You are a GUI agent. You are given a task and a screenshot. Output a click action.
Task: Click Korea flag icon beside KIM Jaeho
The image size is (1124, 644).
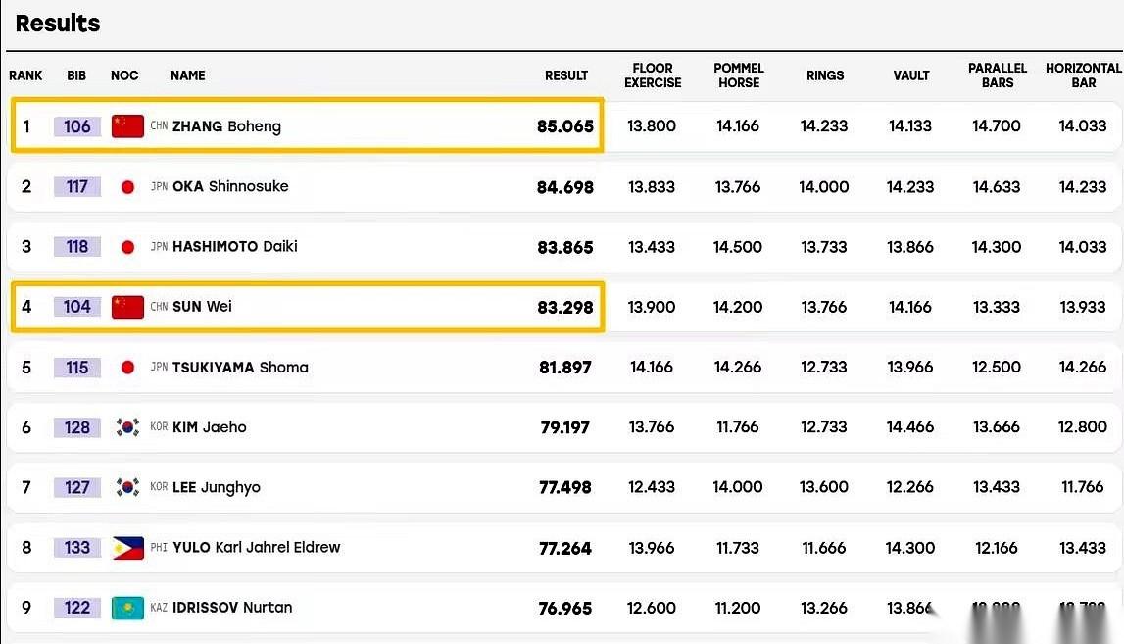point(127,427)
